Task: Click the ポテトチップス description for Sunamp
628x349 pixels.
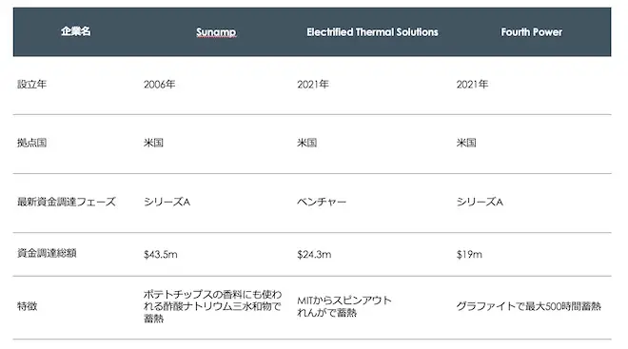Action: (x=213, y=306)
